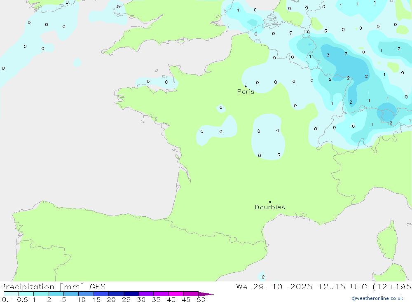The width and height of the screenshot is (412, 302).
Task: Click the '(12+195' forecast offset text
Action: click(x=392, y=287)
